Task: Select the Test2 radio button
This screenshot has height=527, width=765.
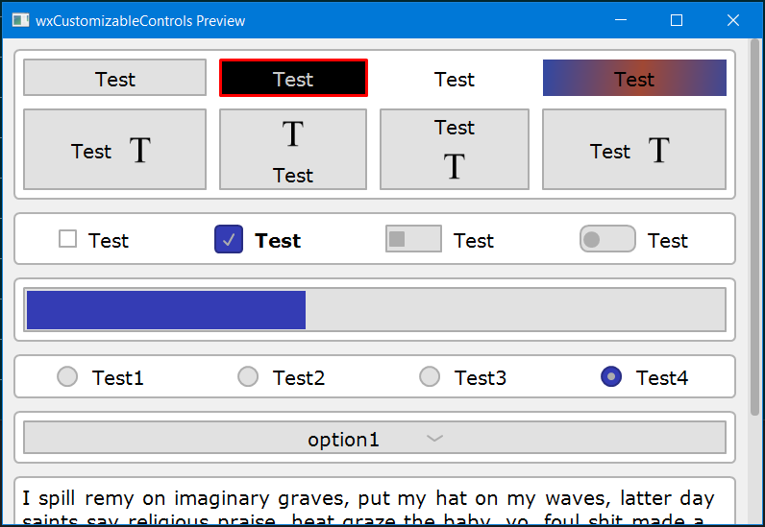Action: [x=248, y=377]
